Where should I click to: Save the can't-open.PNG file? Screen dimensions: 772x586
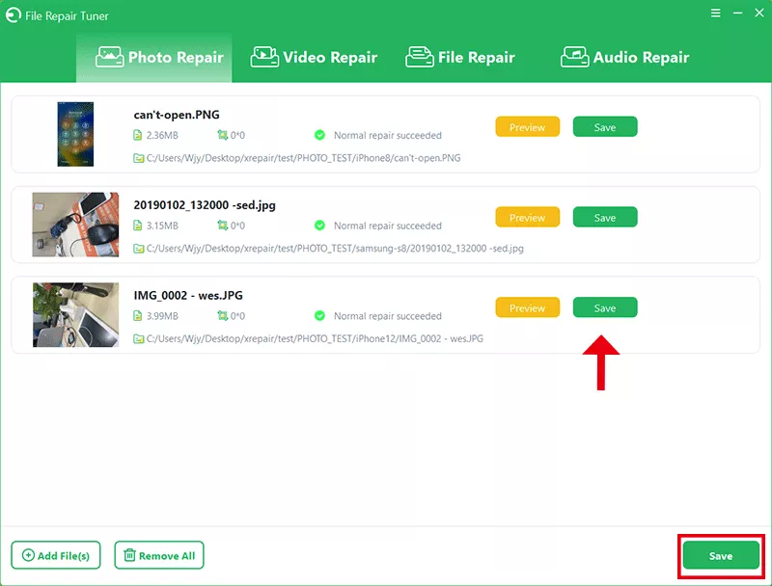pyautogui.click(x=605, y=127)
